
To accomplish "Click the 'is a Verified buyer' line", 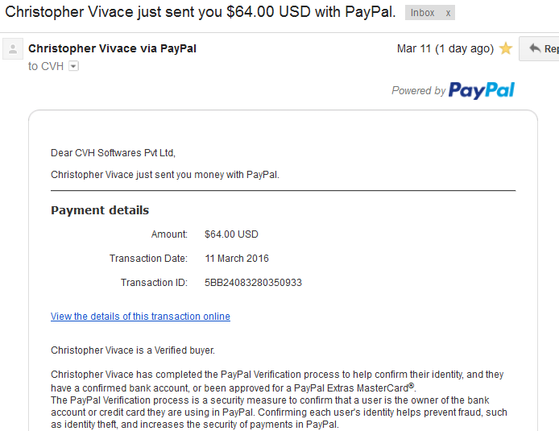I will [x=133, y=350].
